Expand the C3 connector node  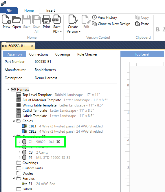19,152
